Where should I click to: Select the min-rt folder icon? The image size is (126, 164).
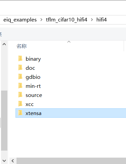point(20,86)
